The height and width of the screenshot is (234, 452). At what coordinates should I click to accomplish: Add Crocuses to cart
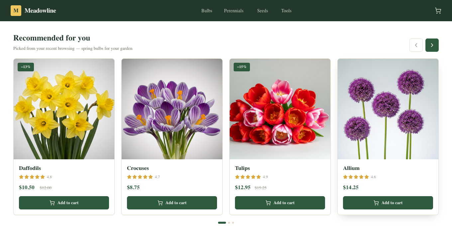[172, 203]
